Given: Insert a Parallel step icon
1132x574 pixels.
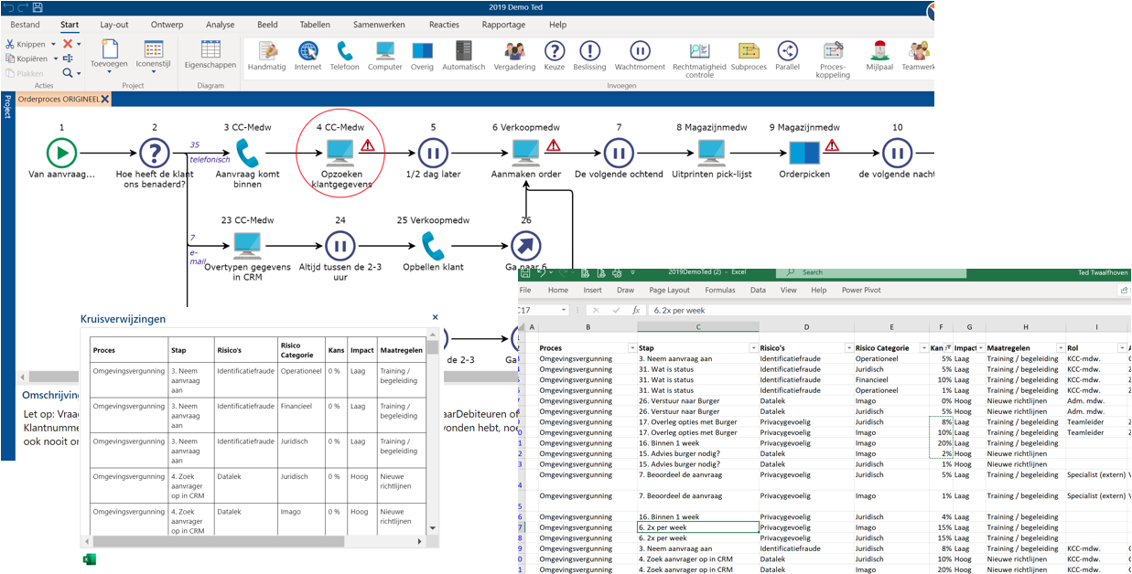Looking at the screenshot, I should [x=787, y=55].
